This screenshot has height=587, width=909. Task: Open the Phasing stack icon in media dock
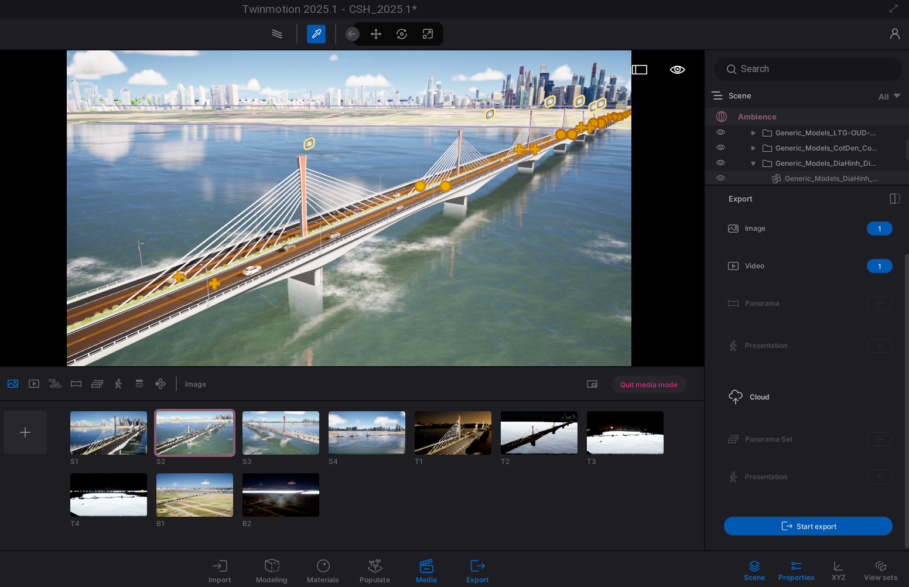139,384
